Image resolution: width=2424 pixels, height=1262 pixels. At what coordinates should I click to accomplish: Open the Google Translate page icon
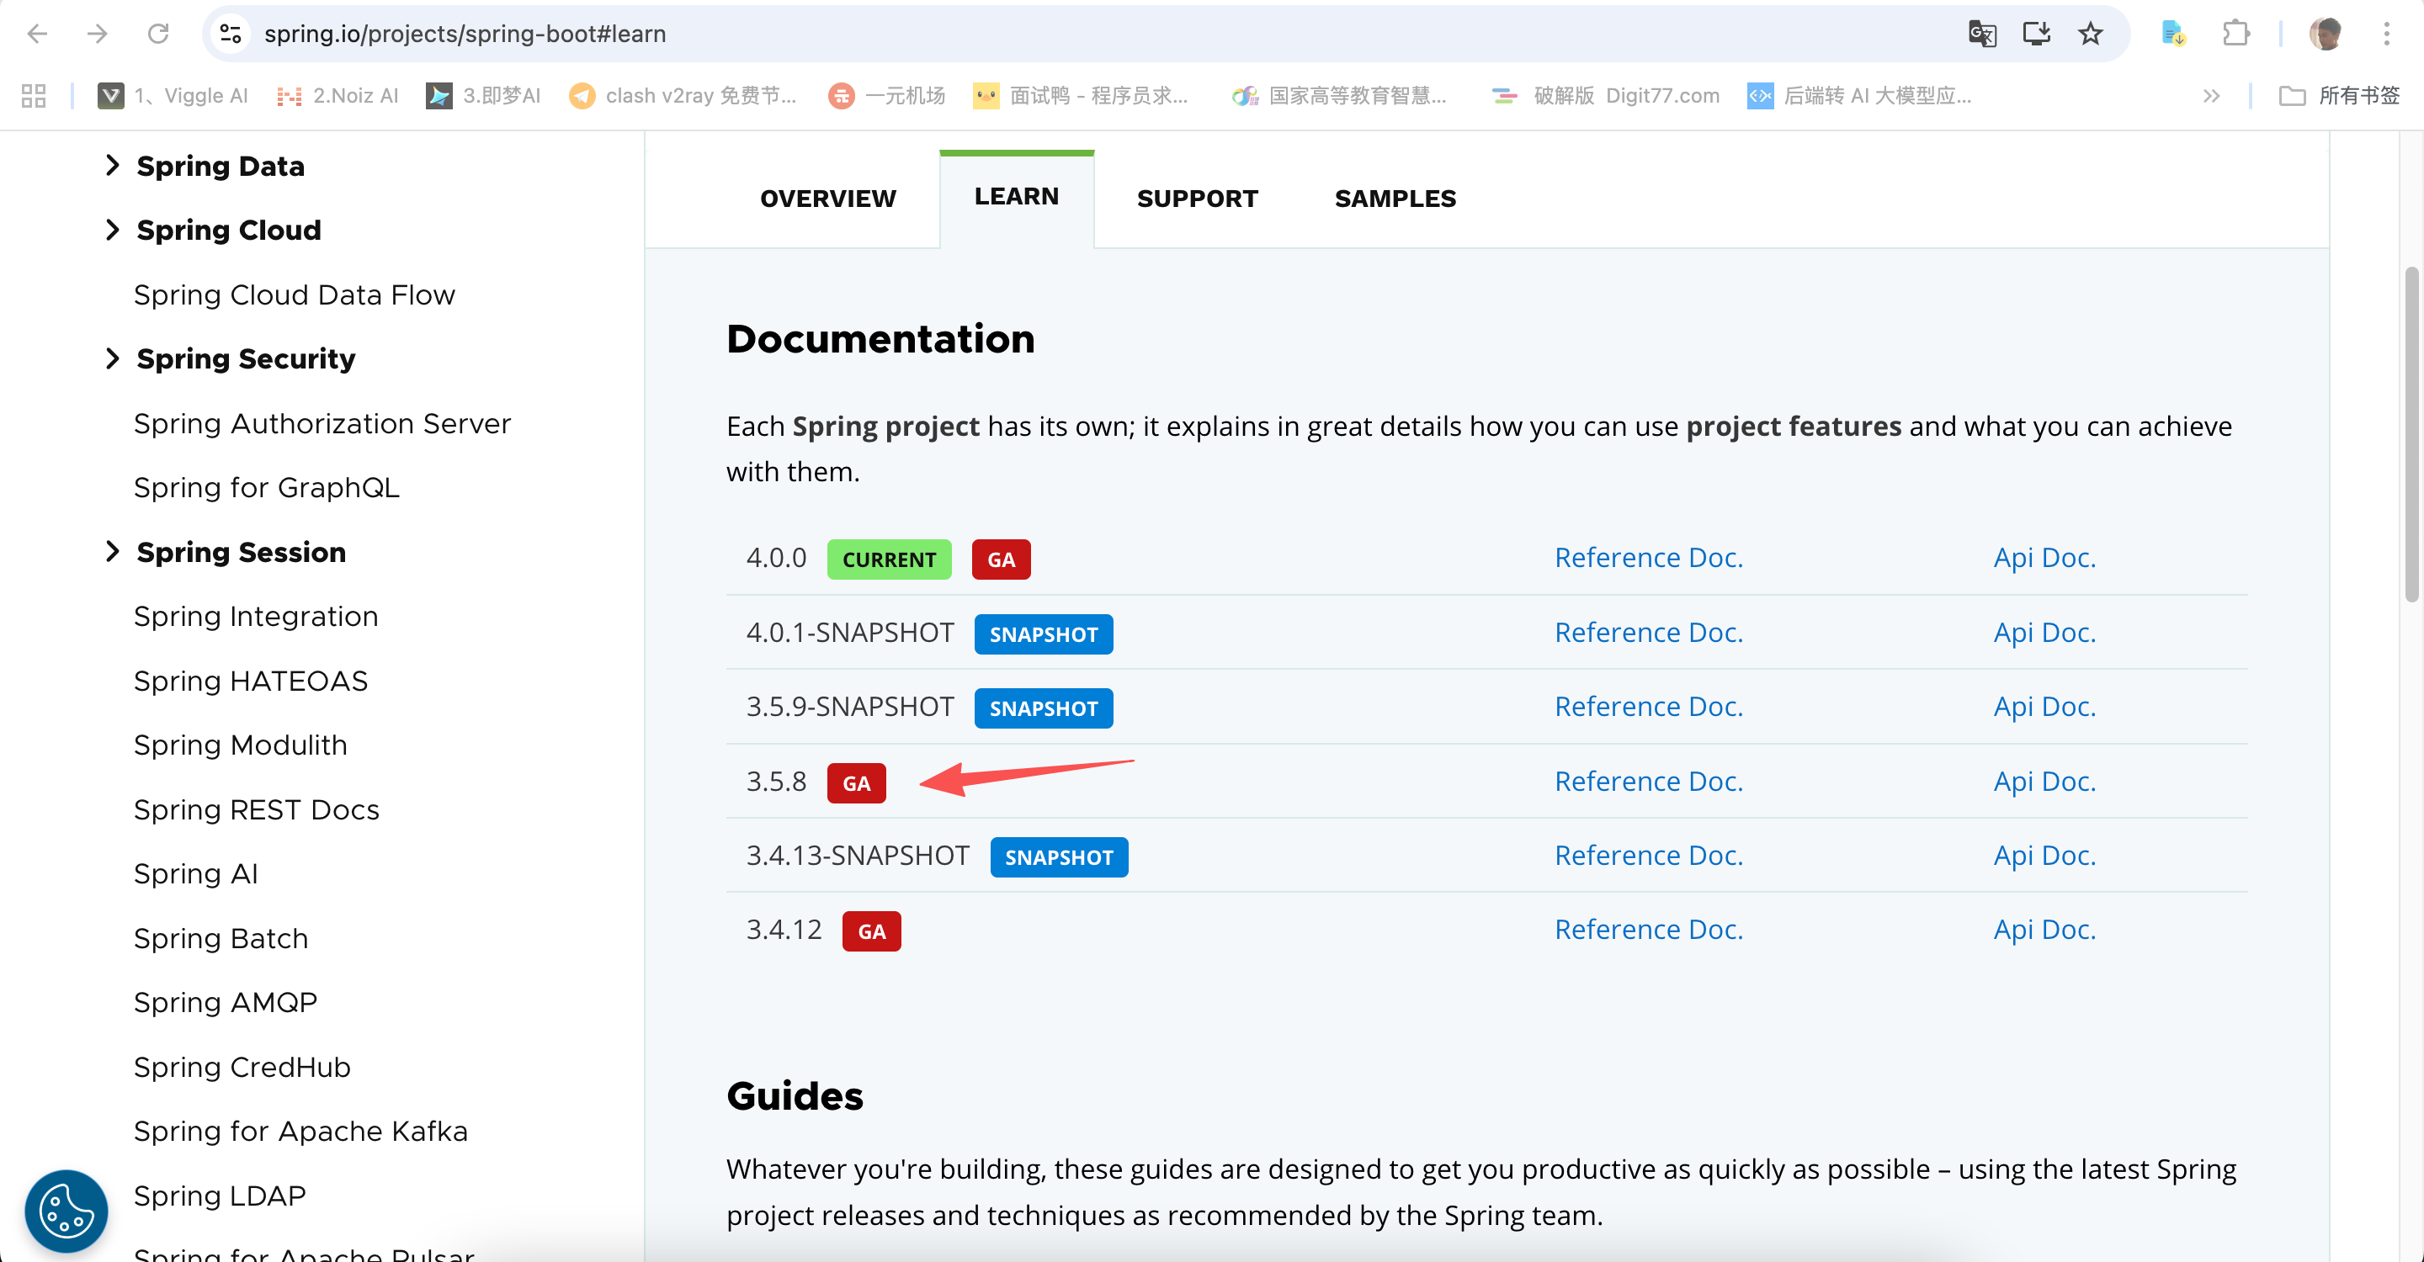(1982, 34)
